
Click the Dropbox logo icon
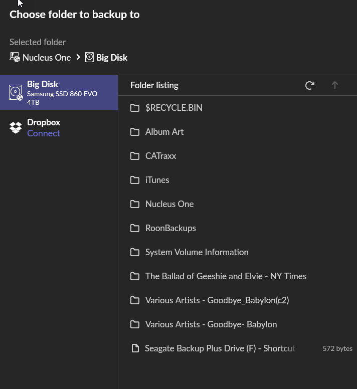pyautogui.click(x=16, y=127)
